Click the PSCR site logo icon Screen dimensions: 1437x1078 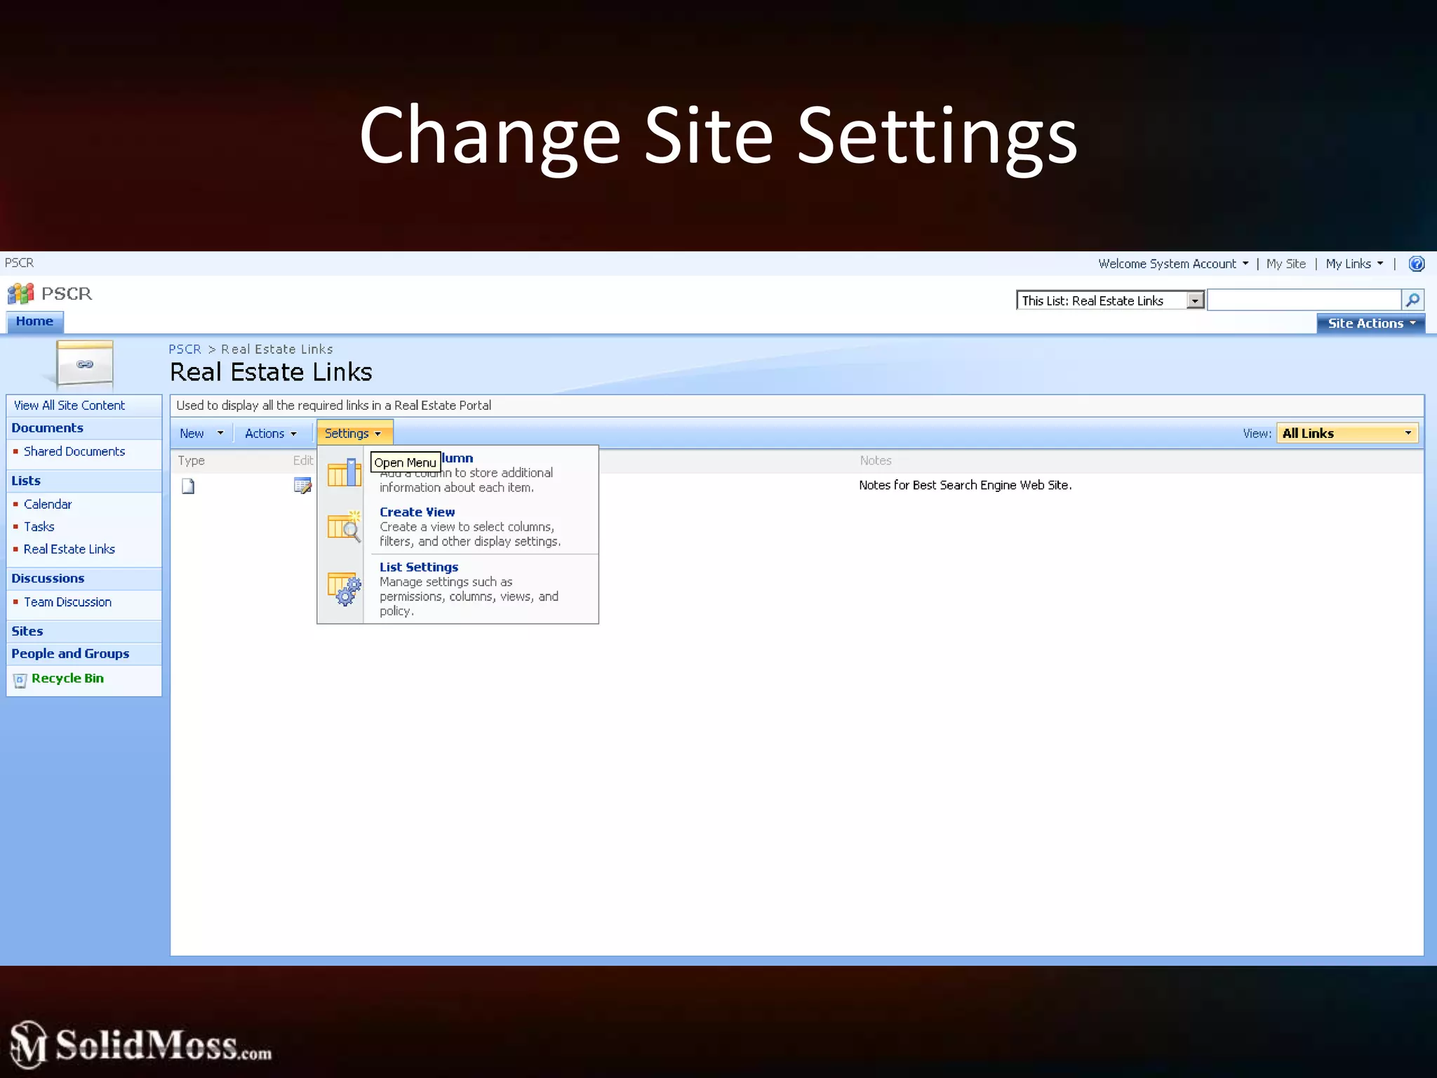coord(20,293)
